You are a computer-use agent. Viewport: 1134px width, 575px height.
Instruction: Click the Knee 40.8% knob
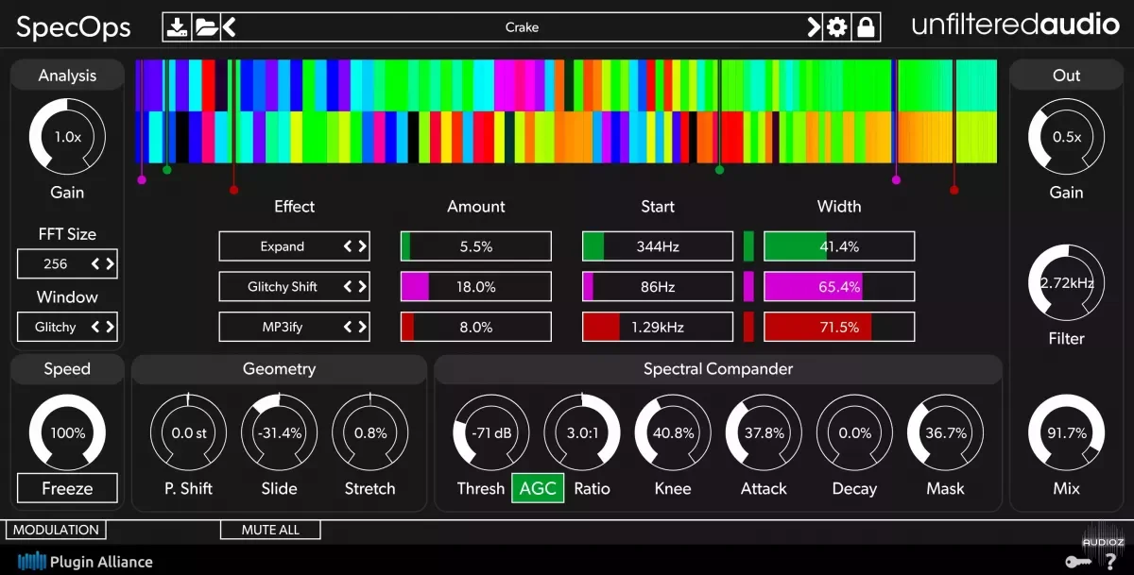(673, 432)
